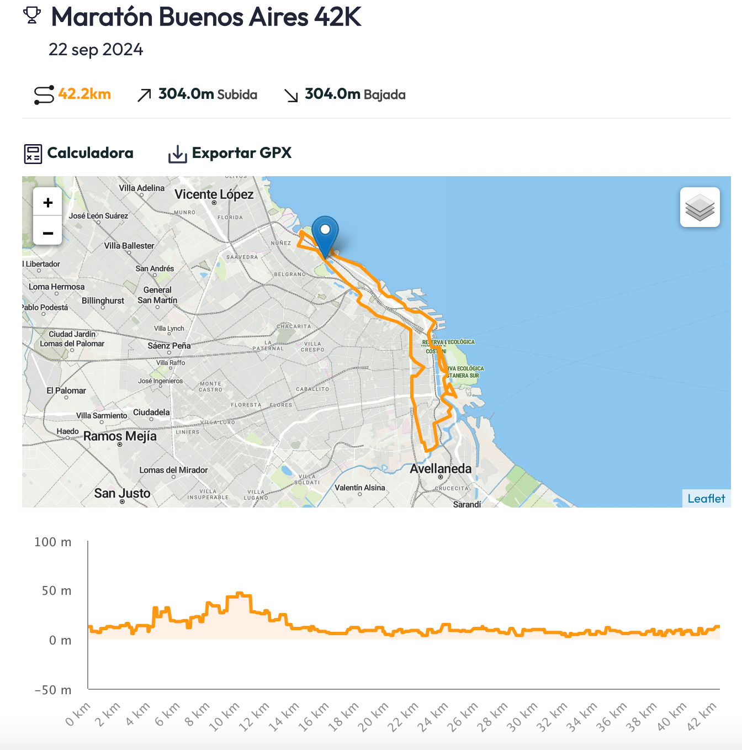Click the elevation peak near 10 km
The height and width of the screenshot is (750, 742).
tap(240, 594)
